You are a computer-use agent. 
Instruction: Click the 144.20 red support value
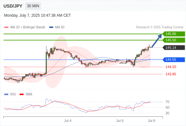coord(171,67)
